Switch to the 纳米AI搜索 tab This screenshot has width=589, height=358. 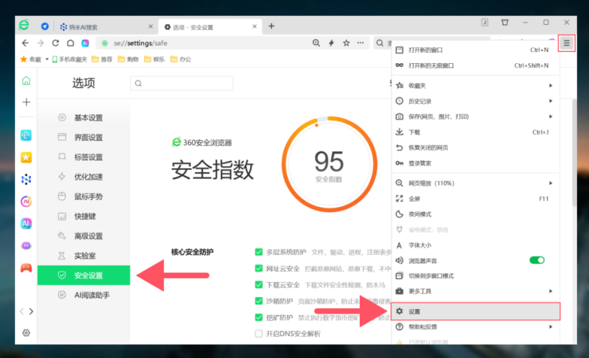click(105, 27)
